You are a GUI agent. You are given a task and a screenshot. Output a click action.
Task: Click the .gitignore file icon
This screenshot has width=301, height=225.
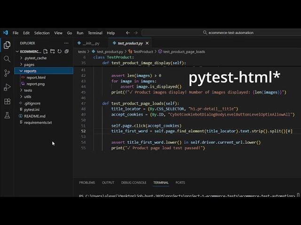tap(21, 103)
